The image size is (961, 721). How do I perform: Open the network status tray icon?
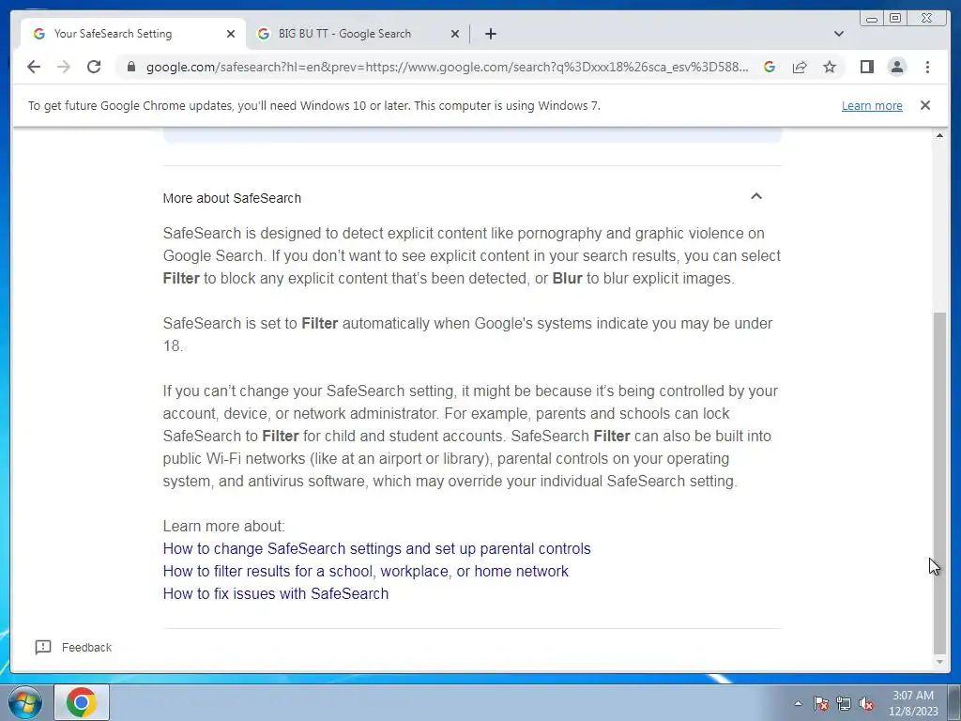pos(844,703)
